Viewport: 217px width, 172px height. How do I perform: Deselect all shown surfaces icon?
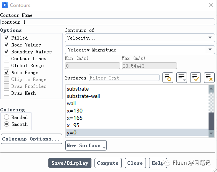click(209, 78)
